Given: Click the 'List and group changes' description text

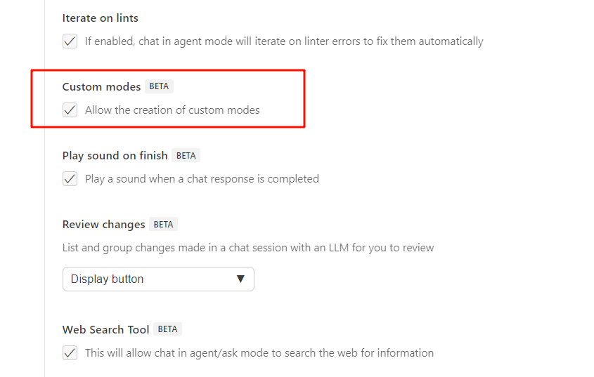Looking at the screenshot, I should coord(248,248).
